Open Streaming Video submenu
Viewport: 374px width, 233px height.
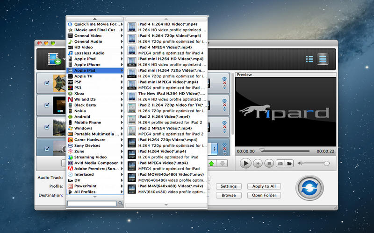[x=95, y=157]
